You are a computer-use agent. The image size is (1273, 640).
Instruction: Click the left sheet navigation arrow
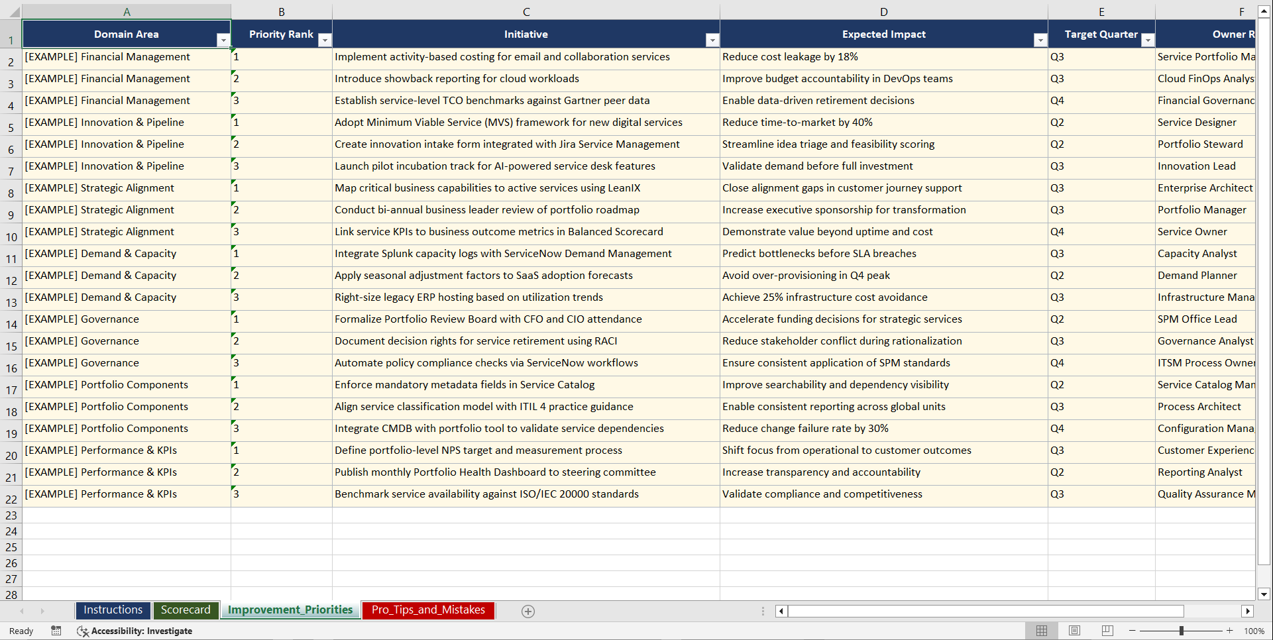(x=23, y=611)
